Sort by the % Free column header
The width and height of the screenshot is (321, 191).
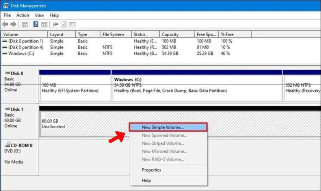click(x=235, y=34)
